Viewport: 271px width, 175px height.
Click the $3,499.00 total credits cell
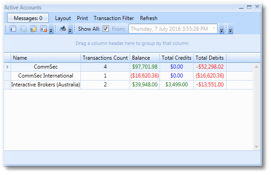pos(176,85)
